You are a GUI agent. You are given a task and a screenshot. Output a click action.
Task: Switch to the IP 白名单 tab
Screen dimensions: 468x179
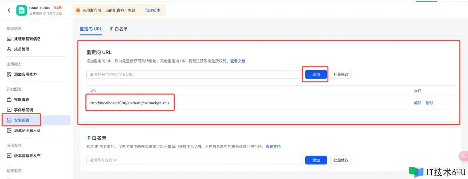tap(118, 29)
